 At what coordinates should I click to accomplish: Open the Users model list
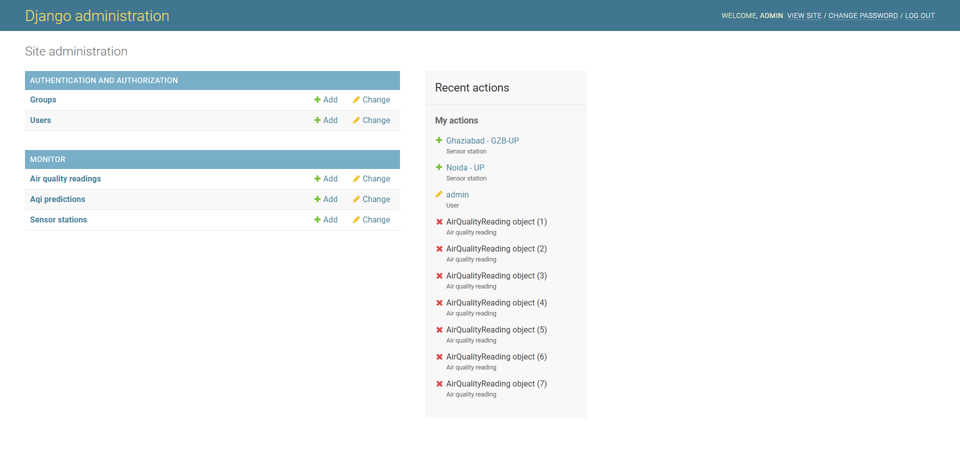coord(40,120)
